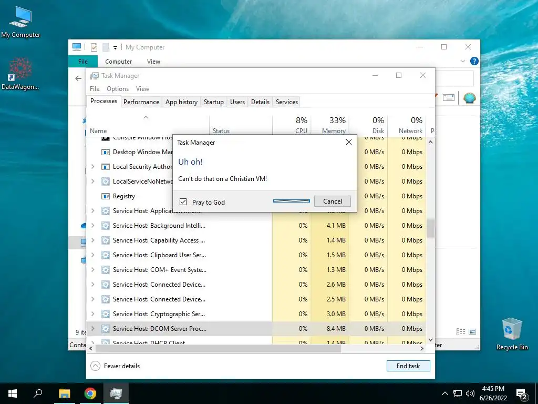
Task: Switch to Startup tab
Action: (213, 102)
